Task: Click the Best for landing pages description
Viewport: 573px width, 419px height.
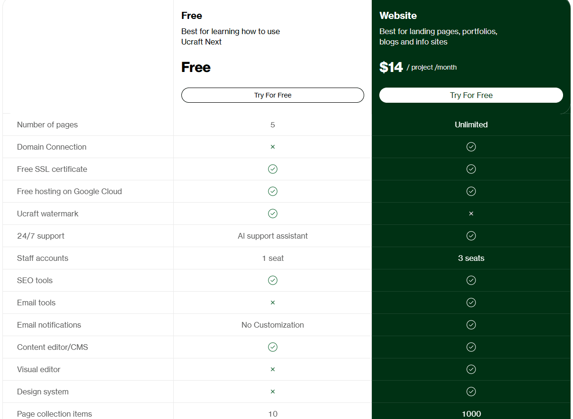Action: pos(439,36)
